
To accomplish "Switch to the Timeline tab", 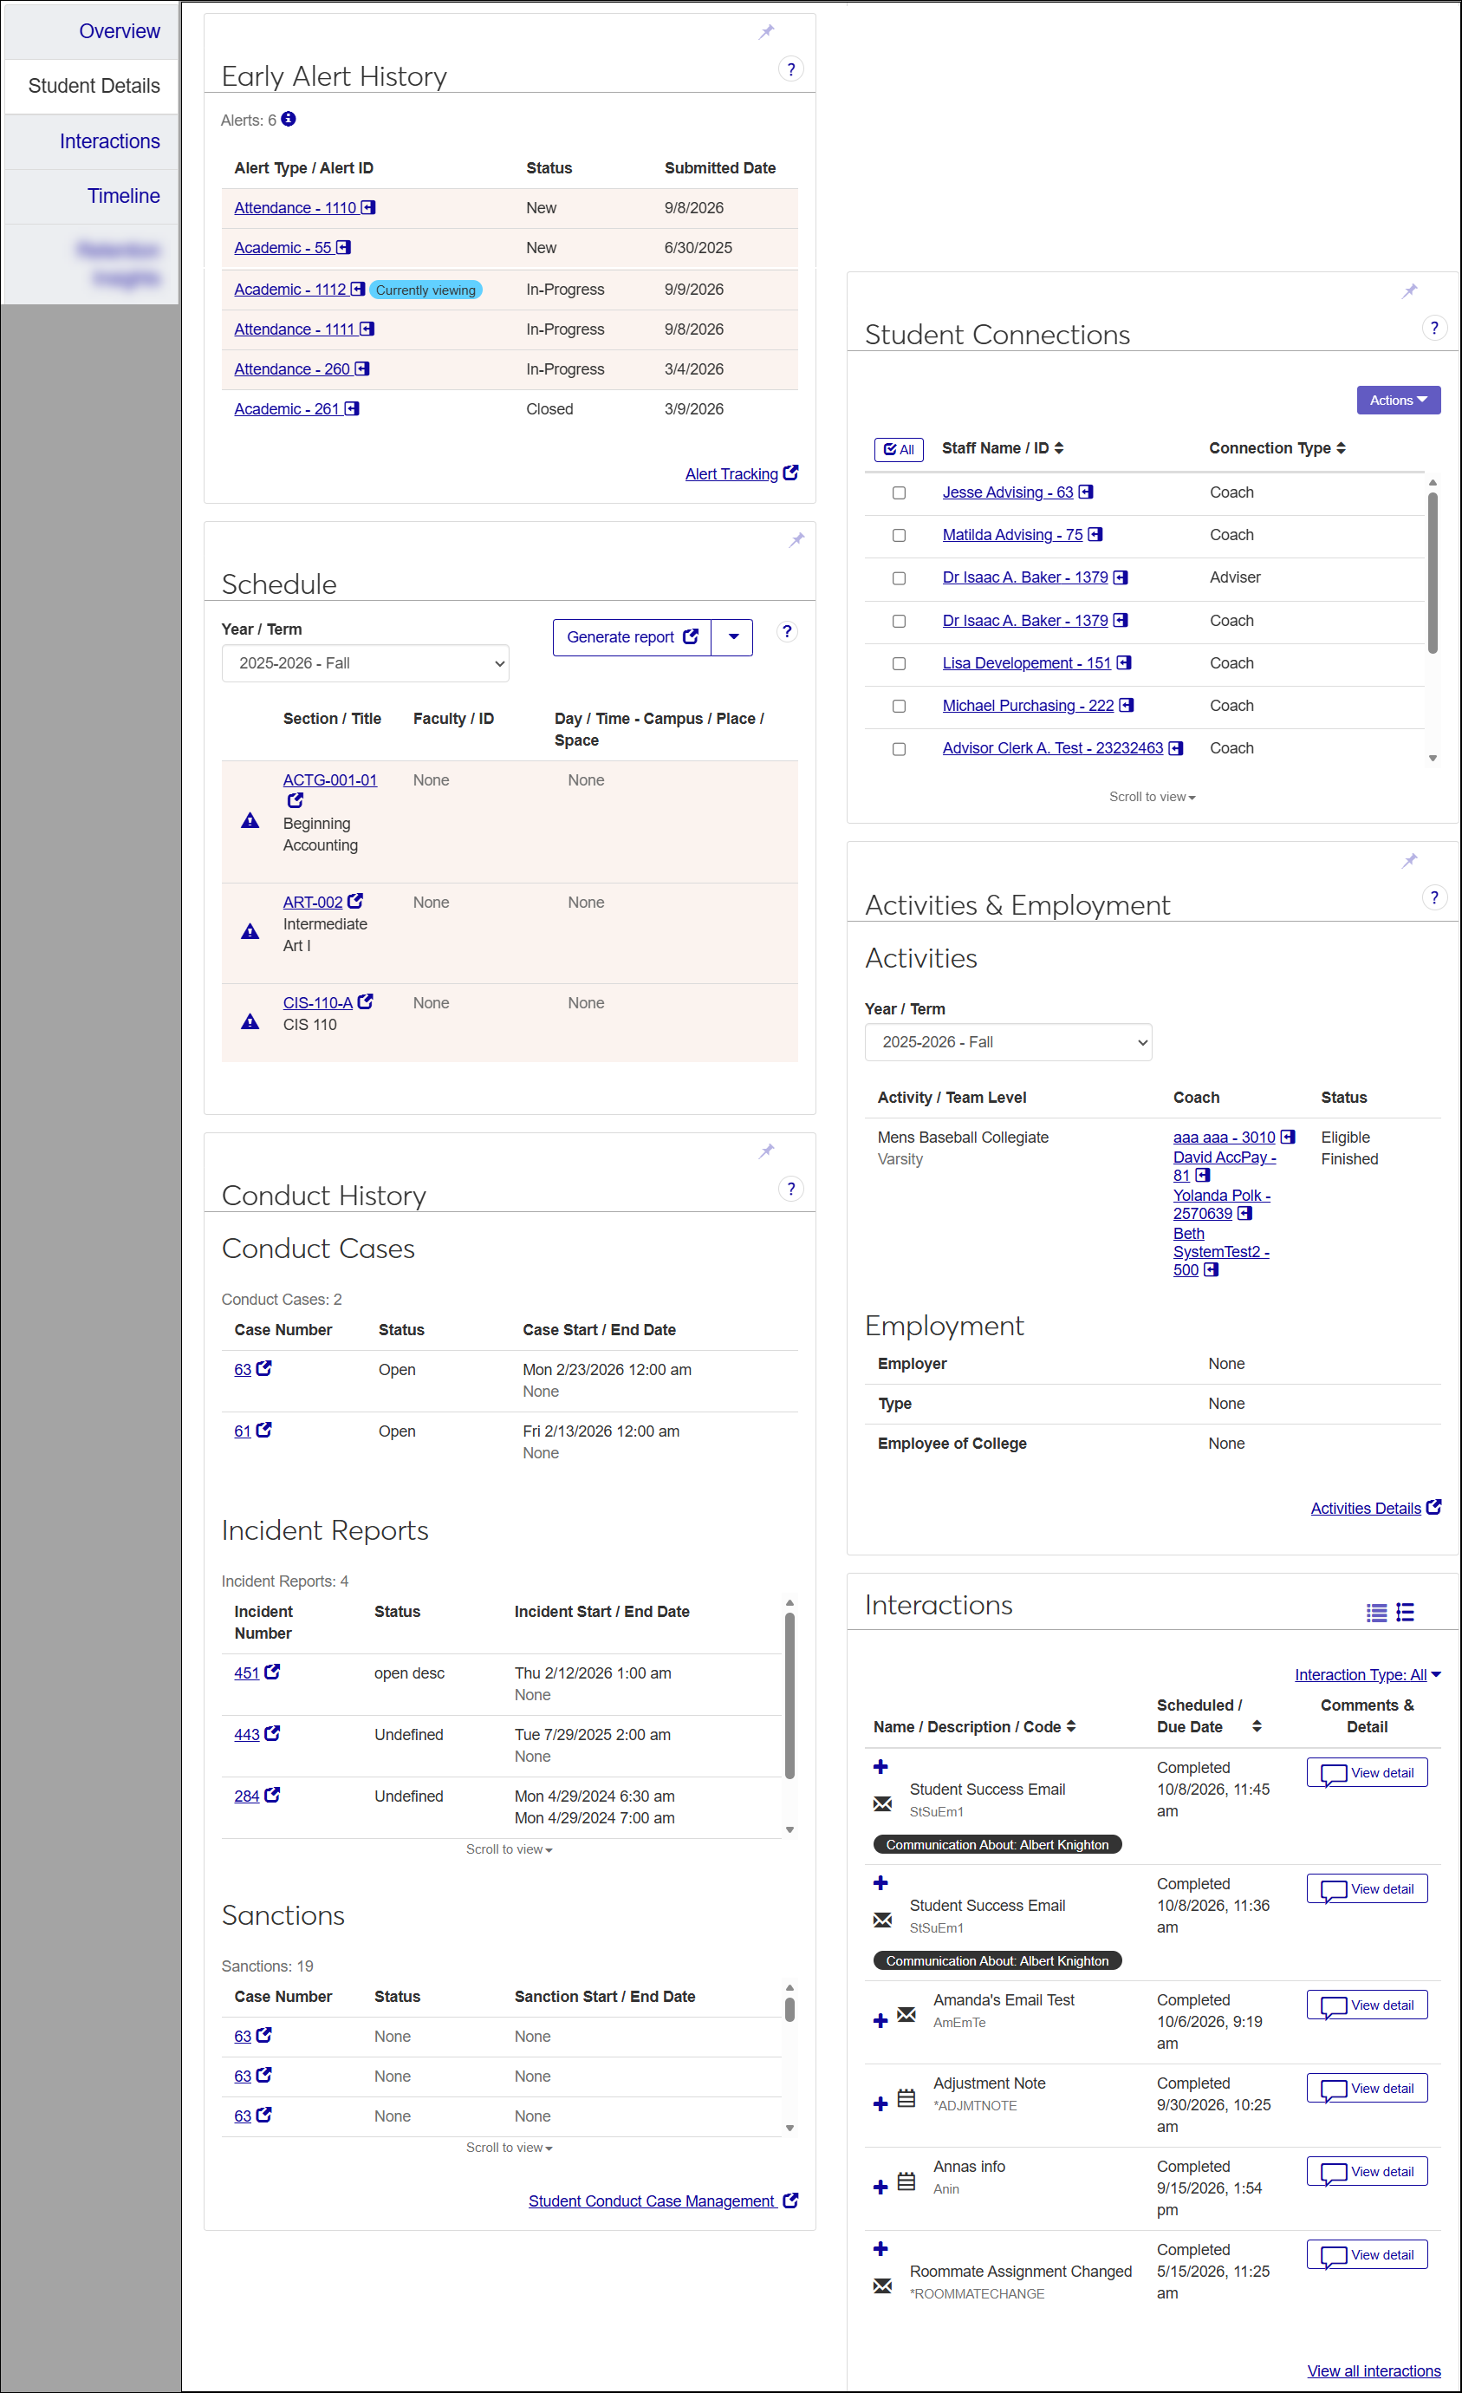I will tap(91, 196).
